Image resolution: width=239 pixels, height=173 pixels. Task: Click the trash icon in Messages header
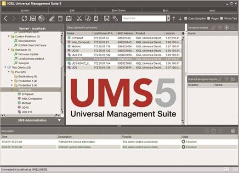tap(220, 131)
